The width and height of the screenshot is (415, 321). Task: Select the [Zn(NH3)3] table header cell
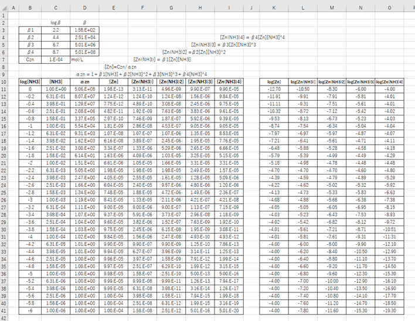200,82
